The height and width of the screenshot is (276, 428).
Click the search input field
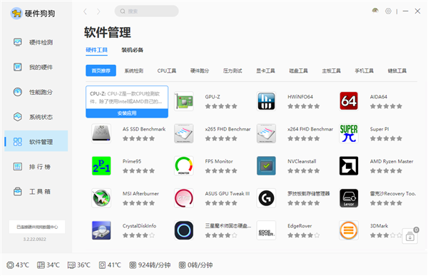pos(146,11)
